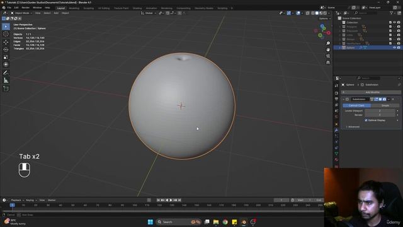Open the Modifiers wrench tab
Image resolution: width=403 pixels, height=227 pixels.
tap(336, 131)
